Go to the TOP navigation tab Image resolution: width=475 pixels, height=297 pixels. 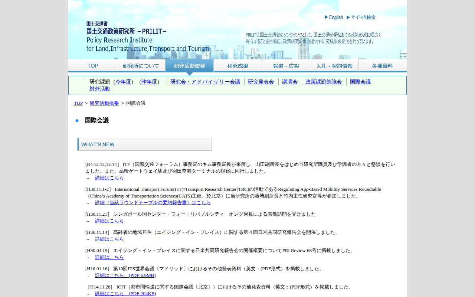[x=93, y=66]
